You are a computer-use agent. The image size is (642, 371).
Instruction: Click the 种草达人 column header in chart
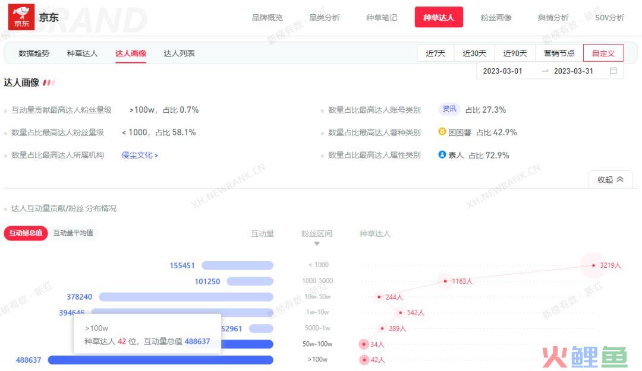click(x=374, y=233)
